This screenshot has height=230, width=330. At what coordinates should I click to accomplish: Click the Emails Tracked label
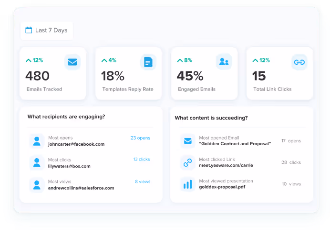click(44, 89)
